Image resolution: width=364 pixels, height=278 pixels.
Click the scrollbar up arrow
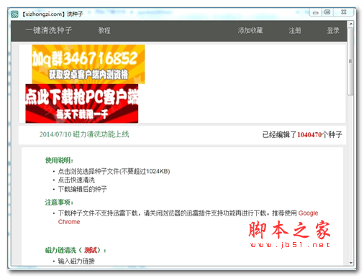pyautogui.click(x=351, y=24)
